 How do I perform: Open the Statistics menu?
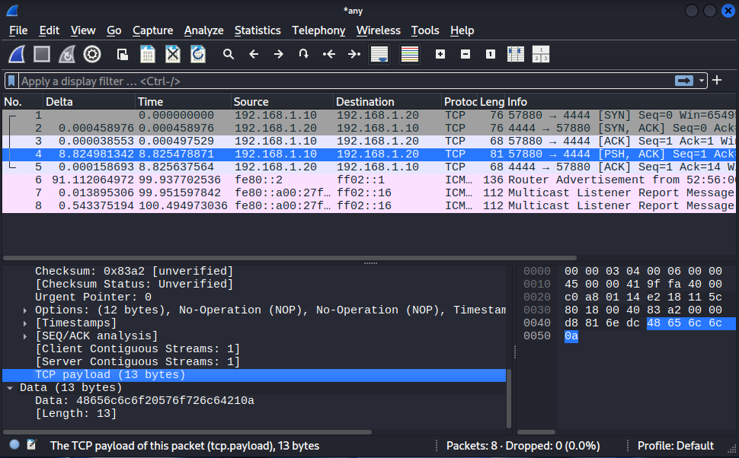tap(257, 30)
